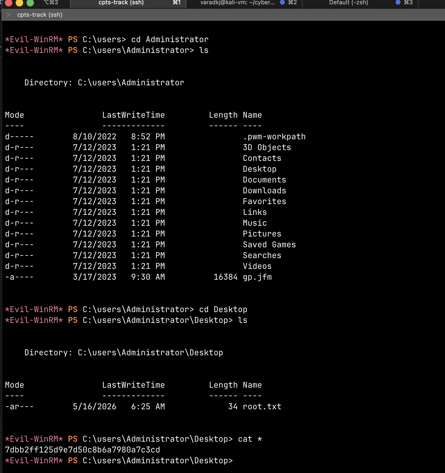Click the Searches directory name
The height and width of the screenshot is (473, 445).
point(262,255)
